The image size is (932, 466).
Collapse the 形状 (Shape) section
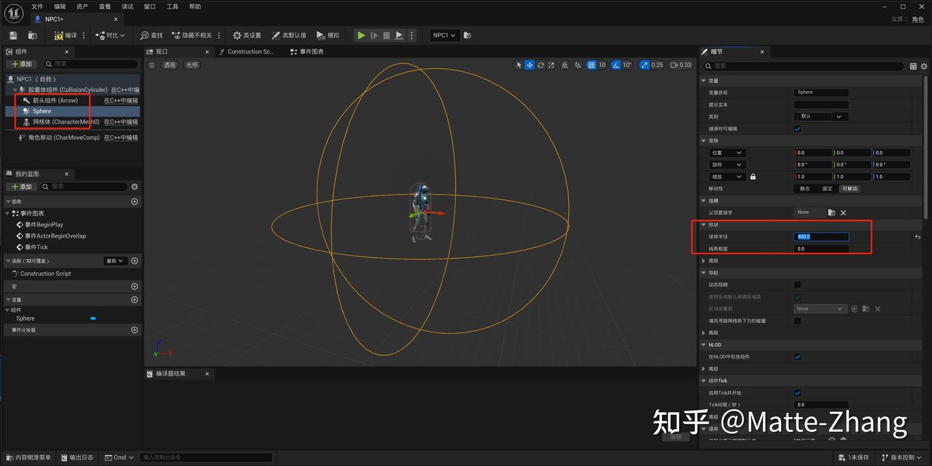703,225
